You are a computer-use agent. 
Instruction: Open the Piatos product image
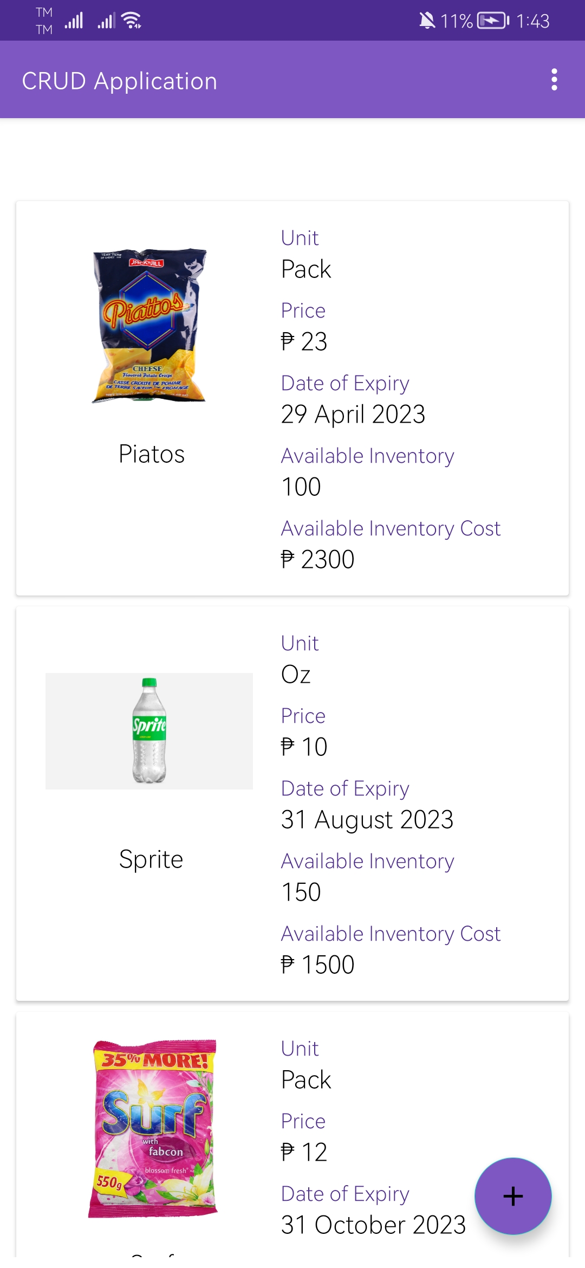[149, 325]
